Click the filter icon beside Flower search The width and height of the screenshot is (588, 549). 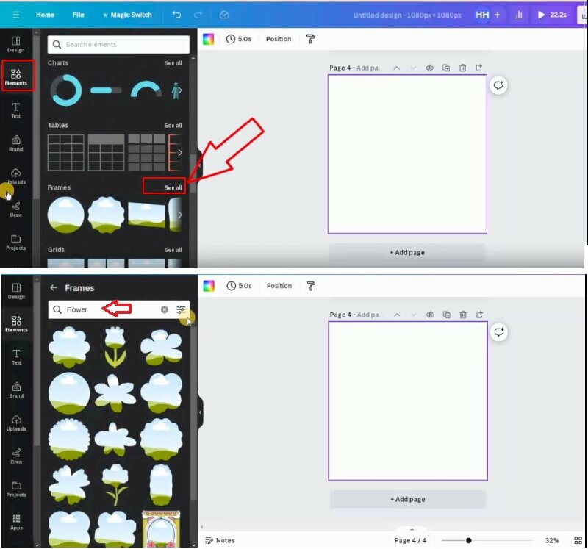pyautogui.click(x=181, y=309)
